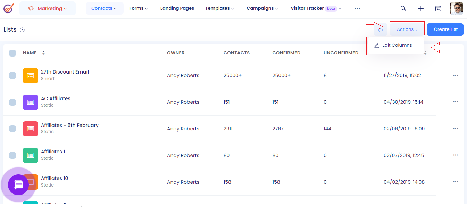The image size is (467, 207).
Task: Click Andy Roberts in AC Affiliates row
Action: coord(183,102)
